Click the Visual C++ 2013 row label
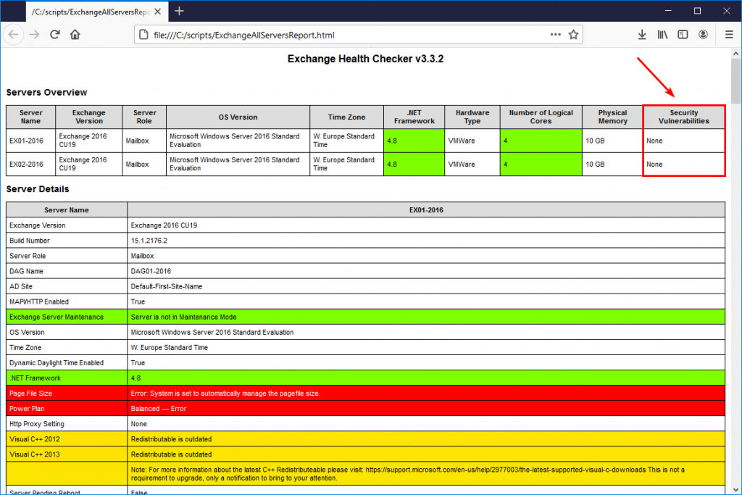The width and height of the screenshot is (742, 495). (x=67, y=454)
